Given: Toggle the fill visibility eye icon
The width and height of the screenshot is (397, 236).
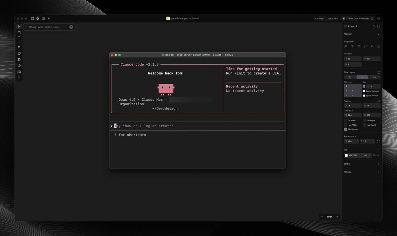Looking at the screenshot, I should 374,155.
